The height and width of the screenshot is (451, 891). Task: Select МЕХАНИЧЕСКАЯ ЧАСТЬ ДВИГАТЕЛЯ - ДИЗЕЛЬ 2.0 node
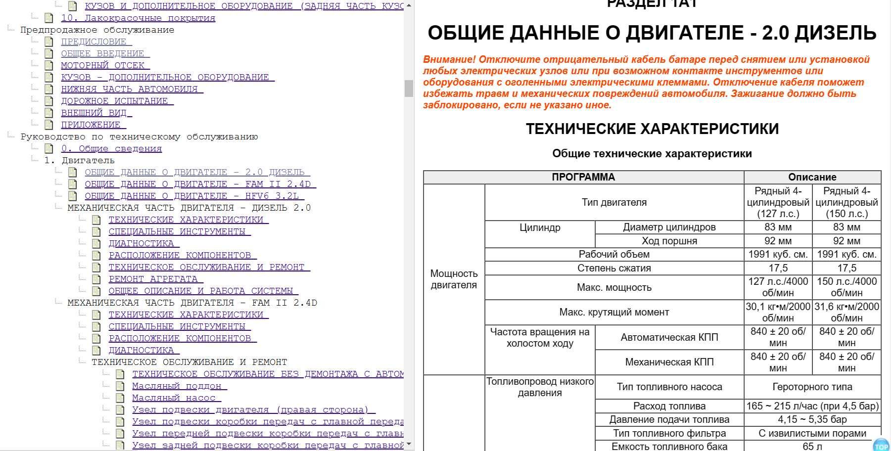tap(189, 208)
